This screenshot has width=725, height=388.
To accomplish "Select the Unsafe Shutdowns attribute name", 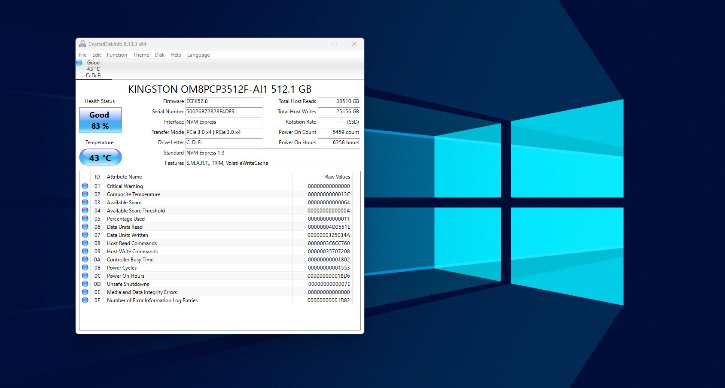I will (x=128, y=284).
